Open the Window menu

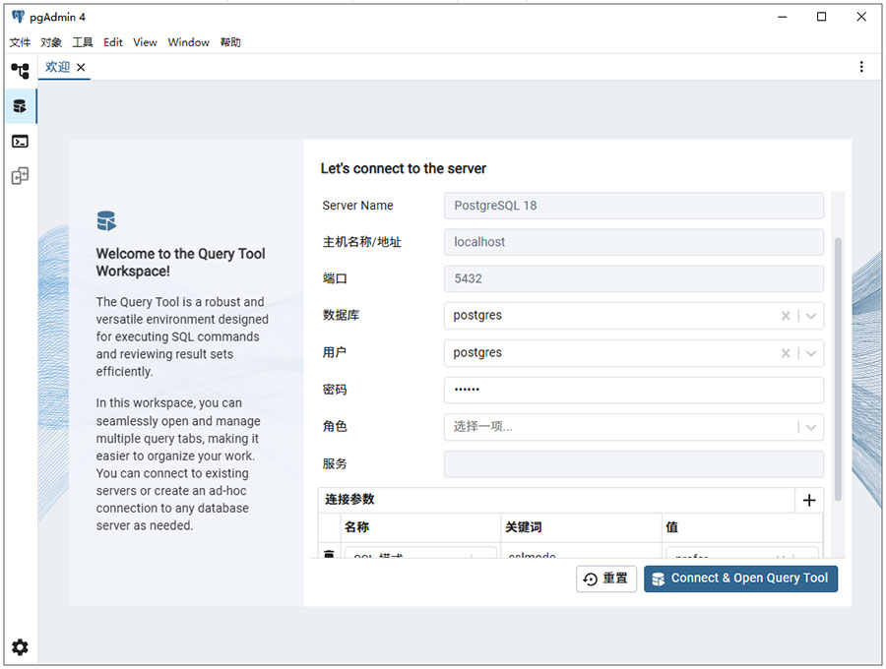click(188, 42)
